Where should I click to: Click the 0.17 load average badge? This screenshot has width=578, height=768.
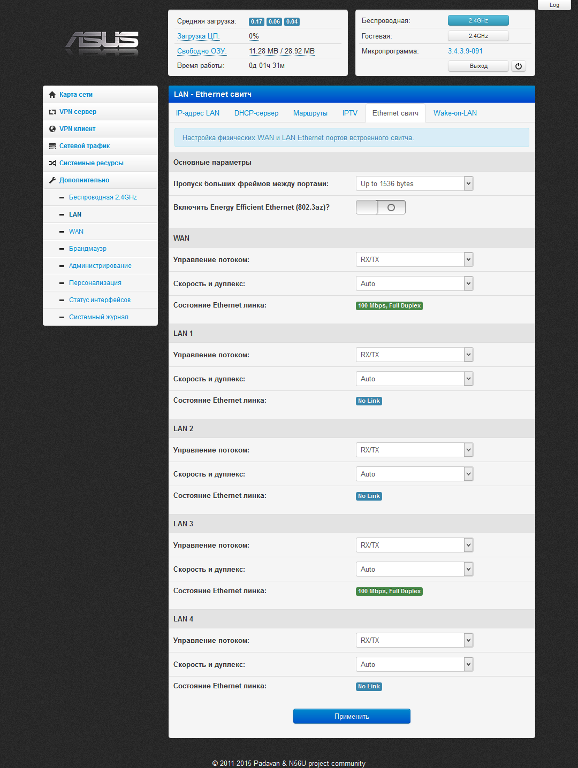[256, 22]
